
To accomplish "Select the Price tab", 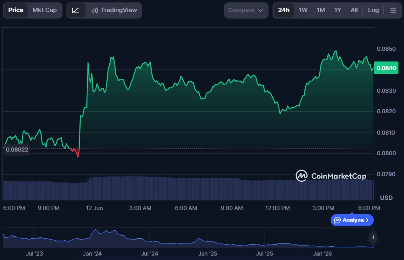I will tap(16, 10).
